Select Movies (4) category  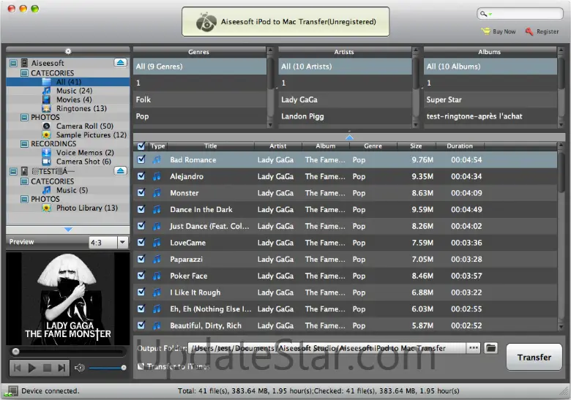point(74,99)
